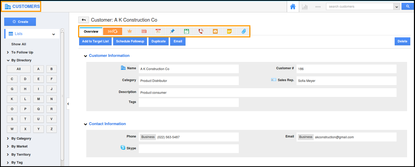415x167 pixels.
Task: Open the paperclip attachments tab
Action: (244, 31)
